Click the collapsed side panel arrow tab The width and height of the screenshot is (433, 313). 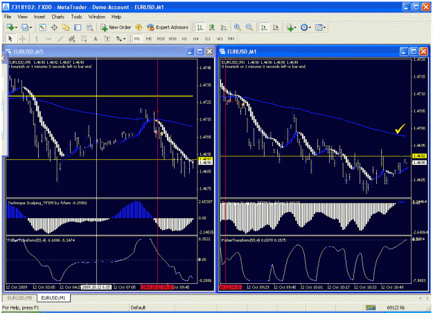(3, 58)
